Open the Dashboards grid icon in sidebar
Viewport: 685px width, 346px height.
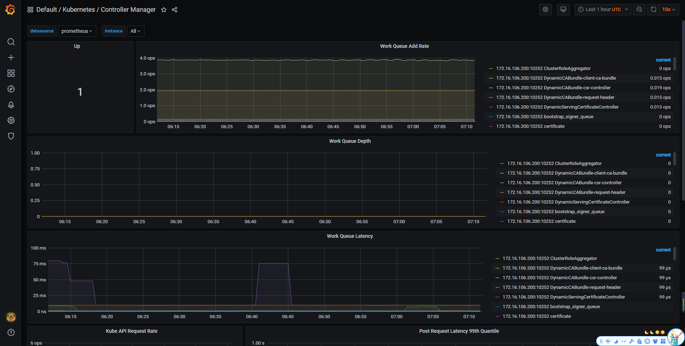click(x=11, y=73)
